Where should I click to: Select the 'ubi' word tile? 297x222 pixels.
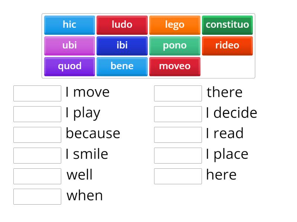pyautogui.click(x=69, y=46)
